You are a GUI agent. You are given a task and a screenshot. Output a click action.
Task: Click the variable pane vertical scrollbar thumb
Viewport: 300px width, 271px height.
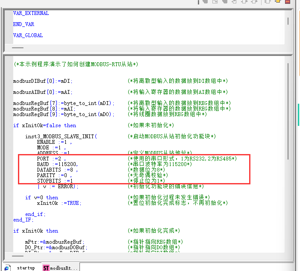(288, 21)
